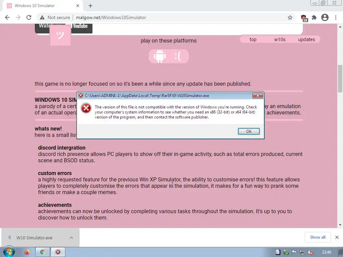The width and height of the screenshot is (343, 257).
Task: Click 'play on these platforms' text
Action: 169,40
